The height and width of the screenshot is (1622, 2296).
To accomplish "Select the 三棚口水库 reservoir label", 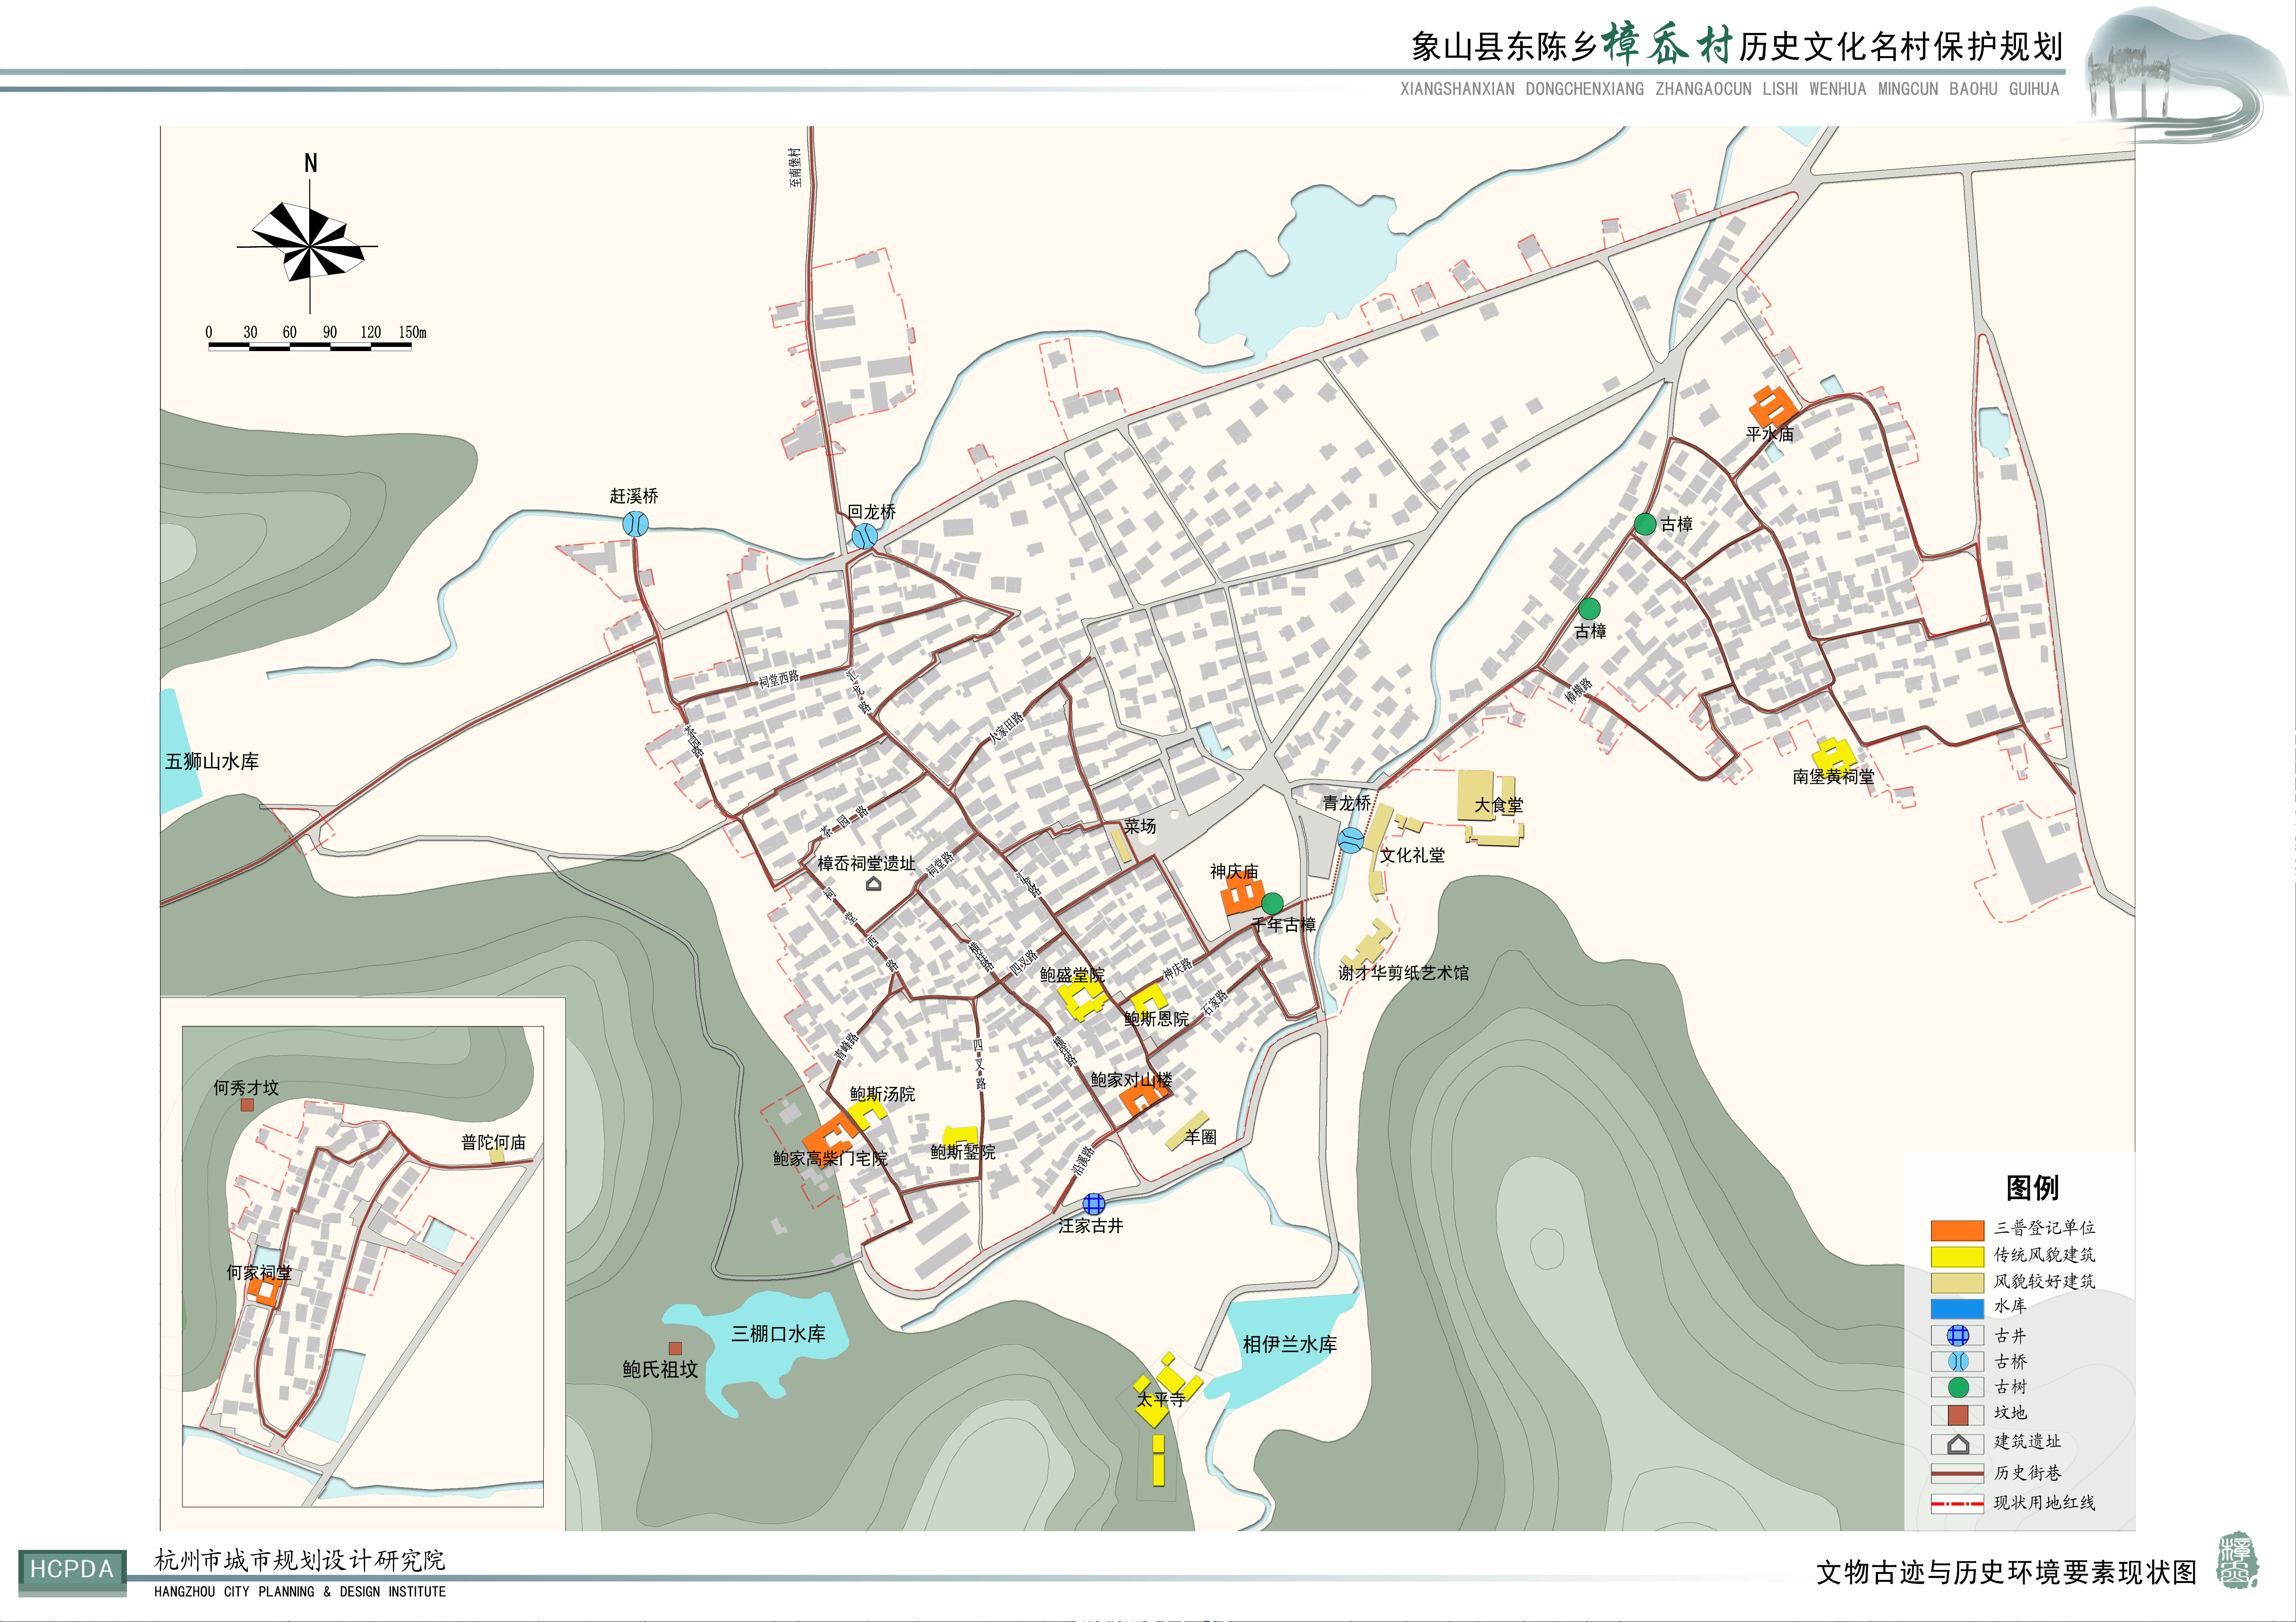I will pyautogui.click(x=778, y=1334).
